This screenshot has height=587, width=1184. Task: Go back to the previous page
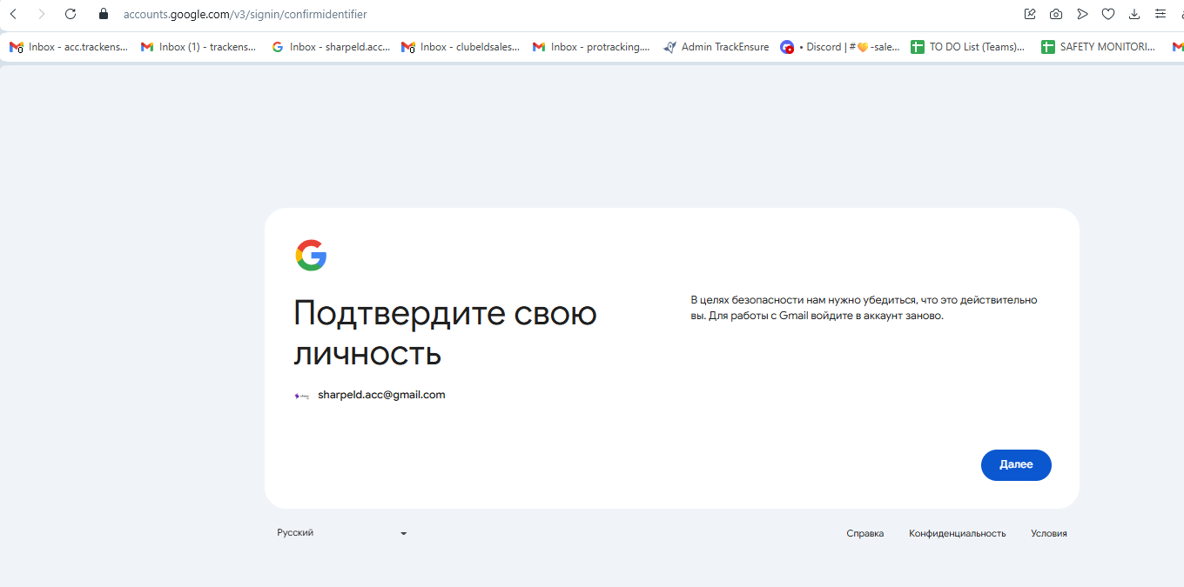point(13,14)
